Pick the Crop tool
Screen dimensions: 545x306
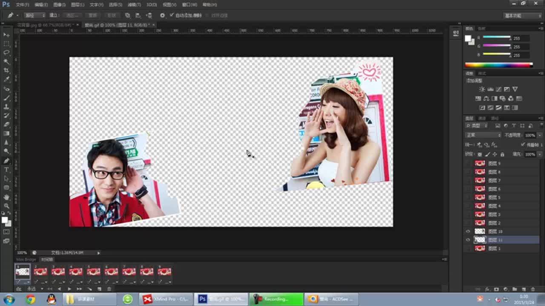tap(6, 71)
